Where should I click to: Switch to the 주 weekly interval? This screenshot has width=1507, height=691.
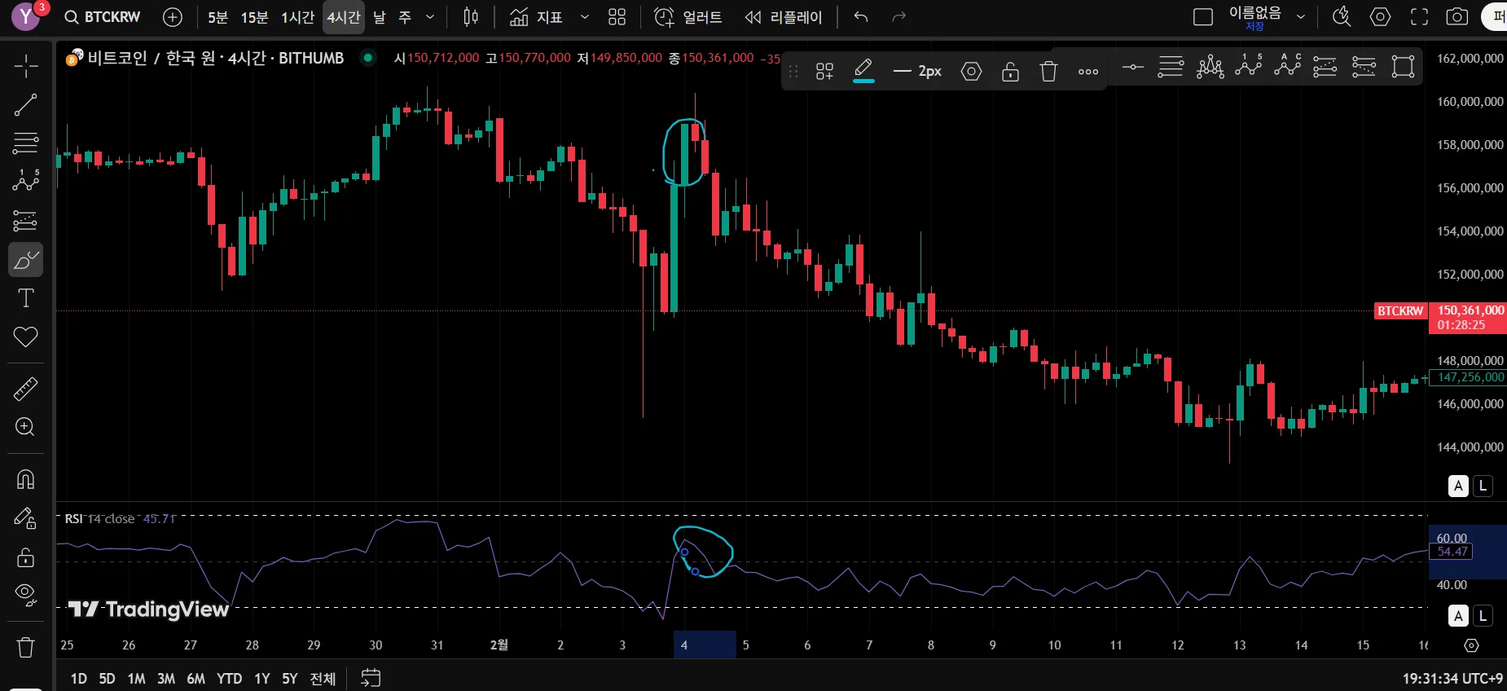tap(405, 17)
